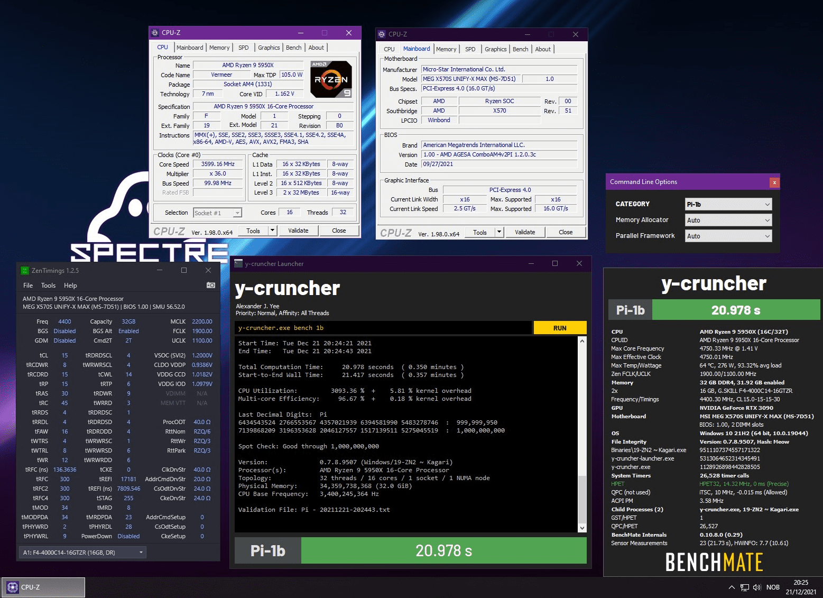The width and height of the screenshot is (823, 598).
Task: Select Memory tab in right CPU-Z window
Action: pos(446,49)
